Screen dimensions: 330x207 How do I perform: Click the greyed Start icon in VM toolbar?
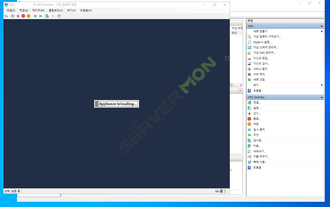tap(12, 16)
